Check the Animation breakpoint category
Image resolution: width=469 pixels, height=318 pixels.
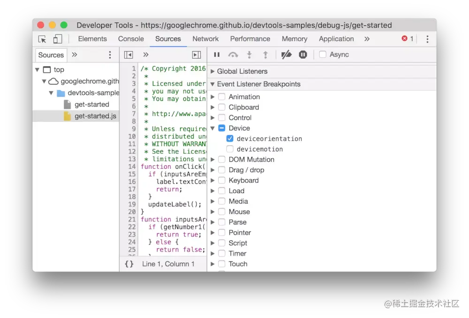pos(222,97)
